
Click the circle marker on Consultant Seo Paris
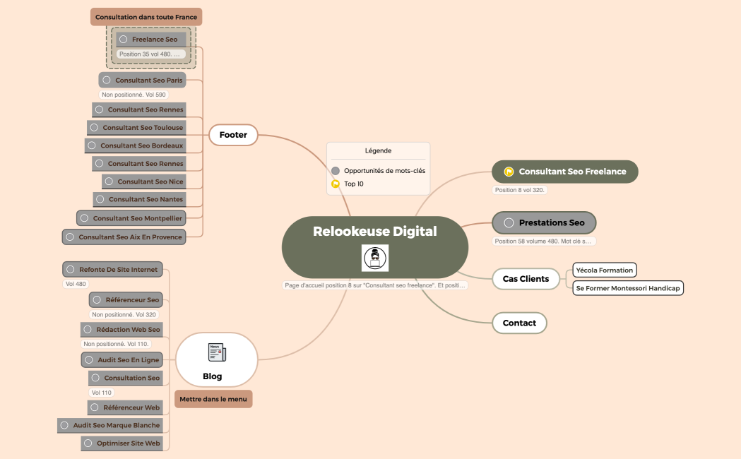(x=107, y=81)
